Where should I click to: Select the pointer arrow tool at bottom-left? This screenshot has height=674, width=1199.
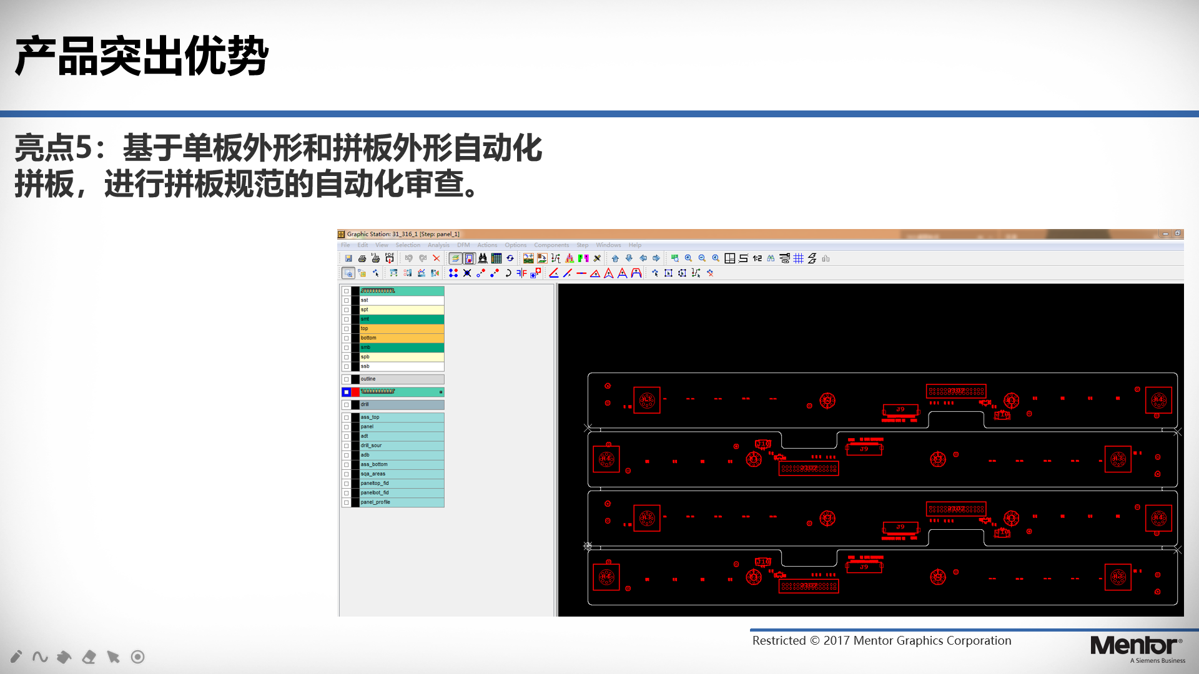click(x=113, y=657)
